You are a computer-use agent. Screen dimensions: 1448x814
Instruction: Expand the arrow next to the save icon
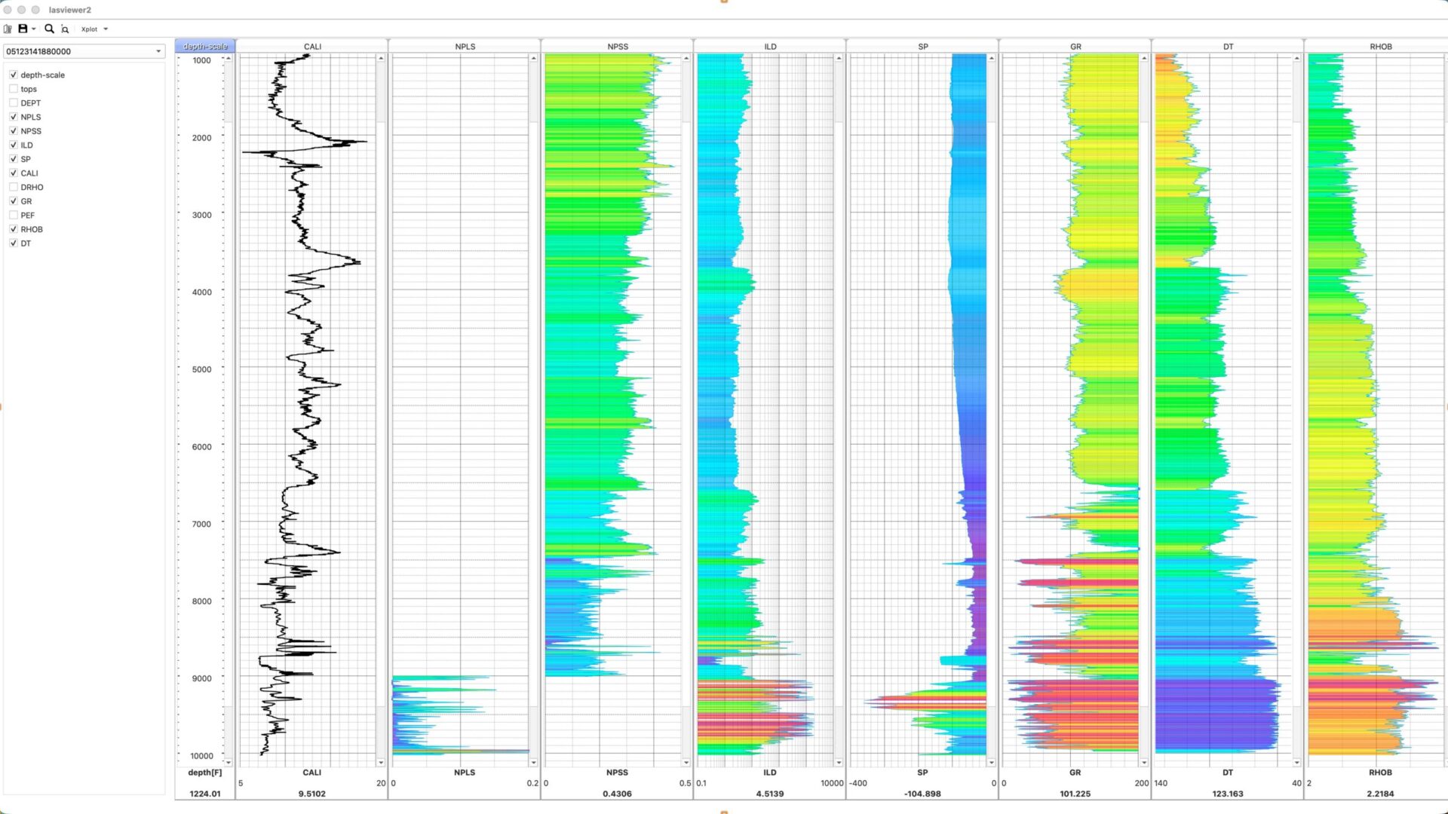click(34, 29)
